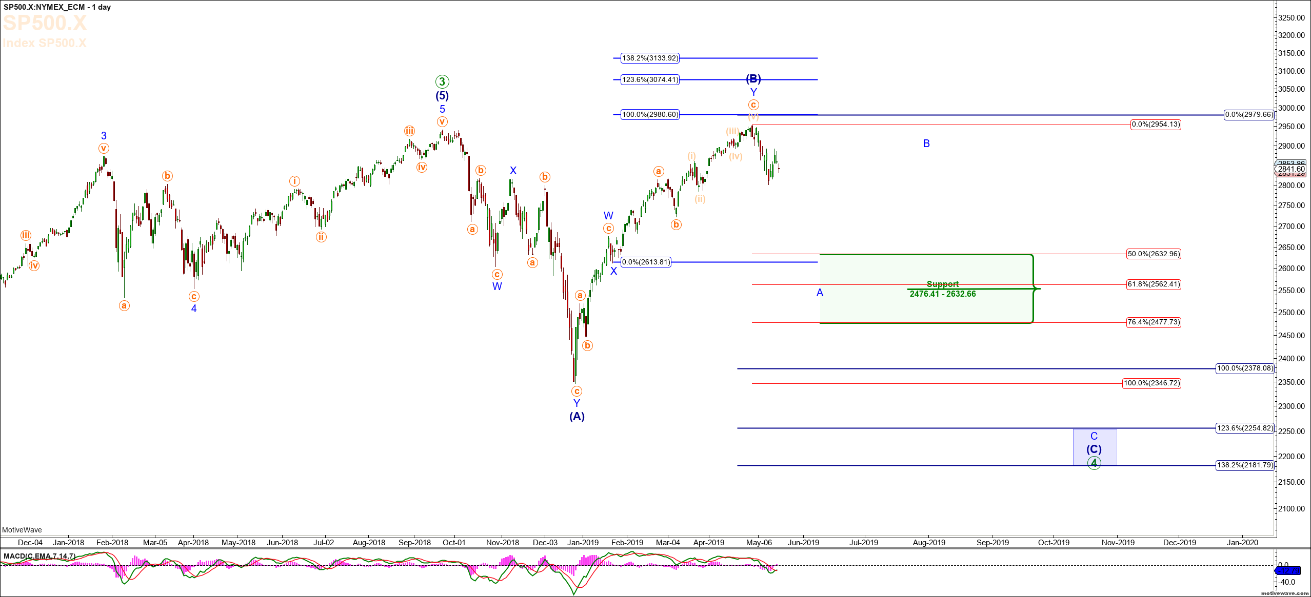Click the blue Y label above (A)
The width and height of the screenshot is (1311, 597).
click(577, 403)
